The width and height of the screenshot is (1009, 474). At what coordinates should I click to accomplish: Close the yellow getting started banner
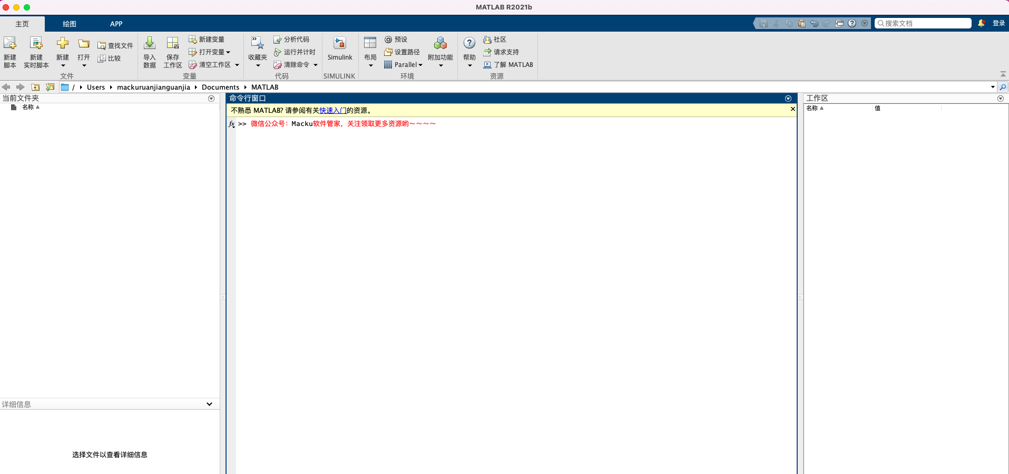792,109
